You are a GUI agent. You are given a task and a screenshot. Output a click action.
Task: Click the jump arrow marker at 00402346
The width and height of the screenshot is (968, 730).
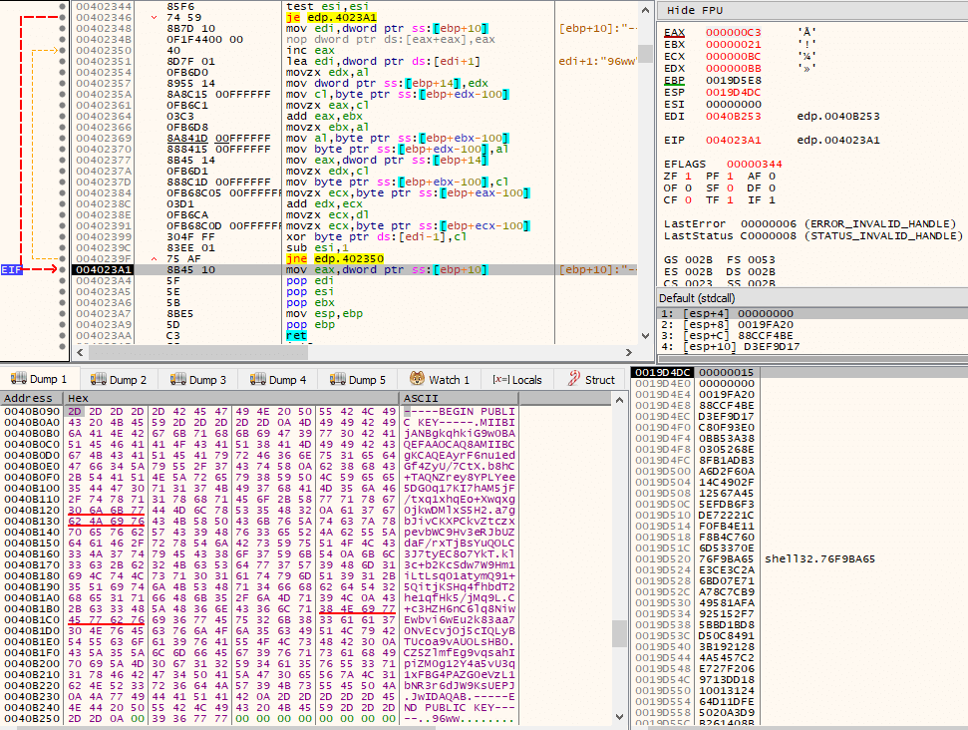pyautogui.click(x=155, y=17)
